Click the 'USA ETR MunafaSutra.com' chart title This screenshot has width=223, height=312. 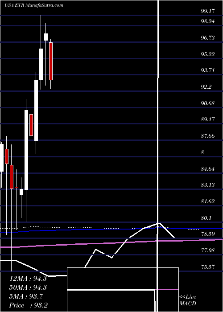click(33, 5)
